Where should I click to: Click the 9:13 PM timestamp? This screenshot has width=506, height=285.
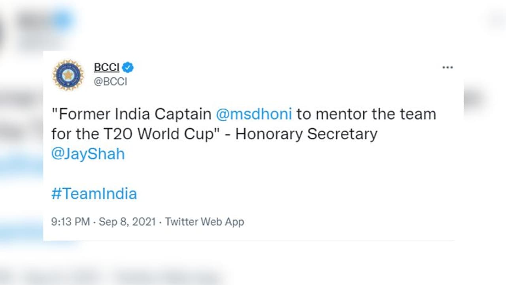pos(70,222)
